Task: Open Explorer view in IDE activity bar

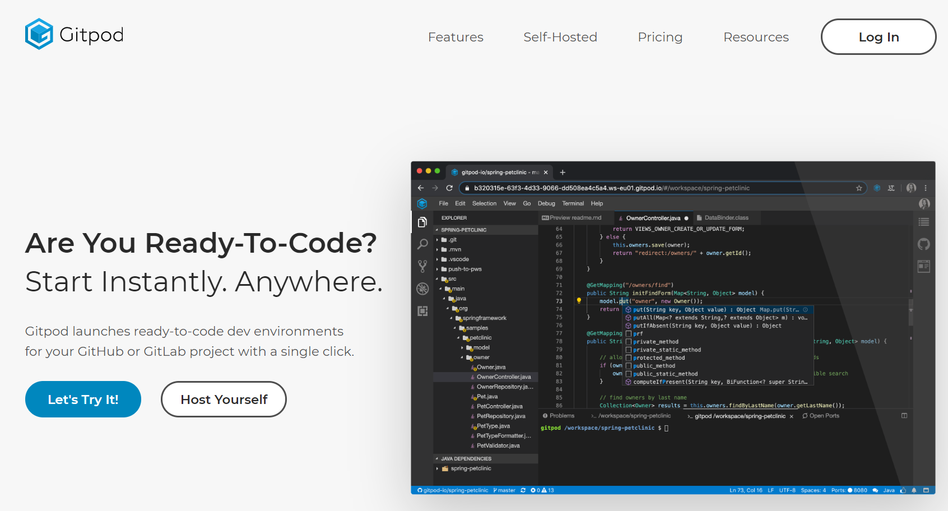Action: pyautogui.click(x=422, y=222)
